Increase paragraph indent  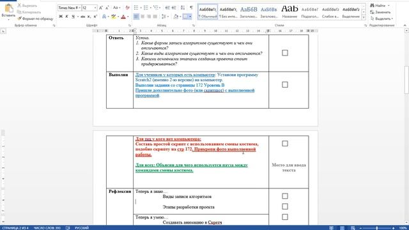click(174, 8)
